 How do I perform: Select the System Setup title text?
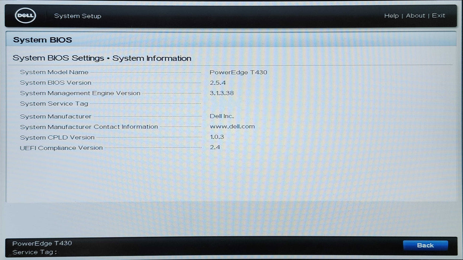(78, 16)
